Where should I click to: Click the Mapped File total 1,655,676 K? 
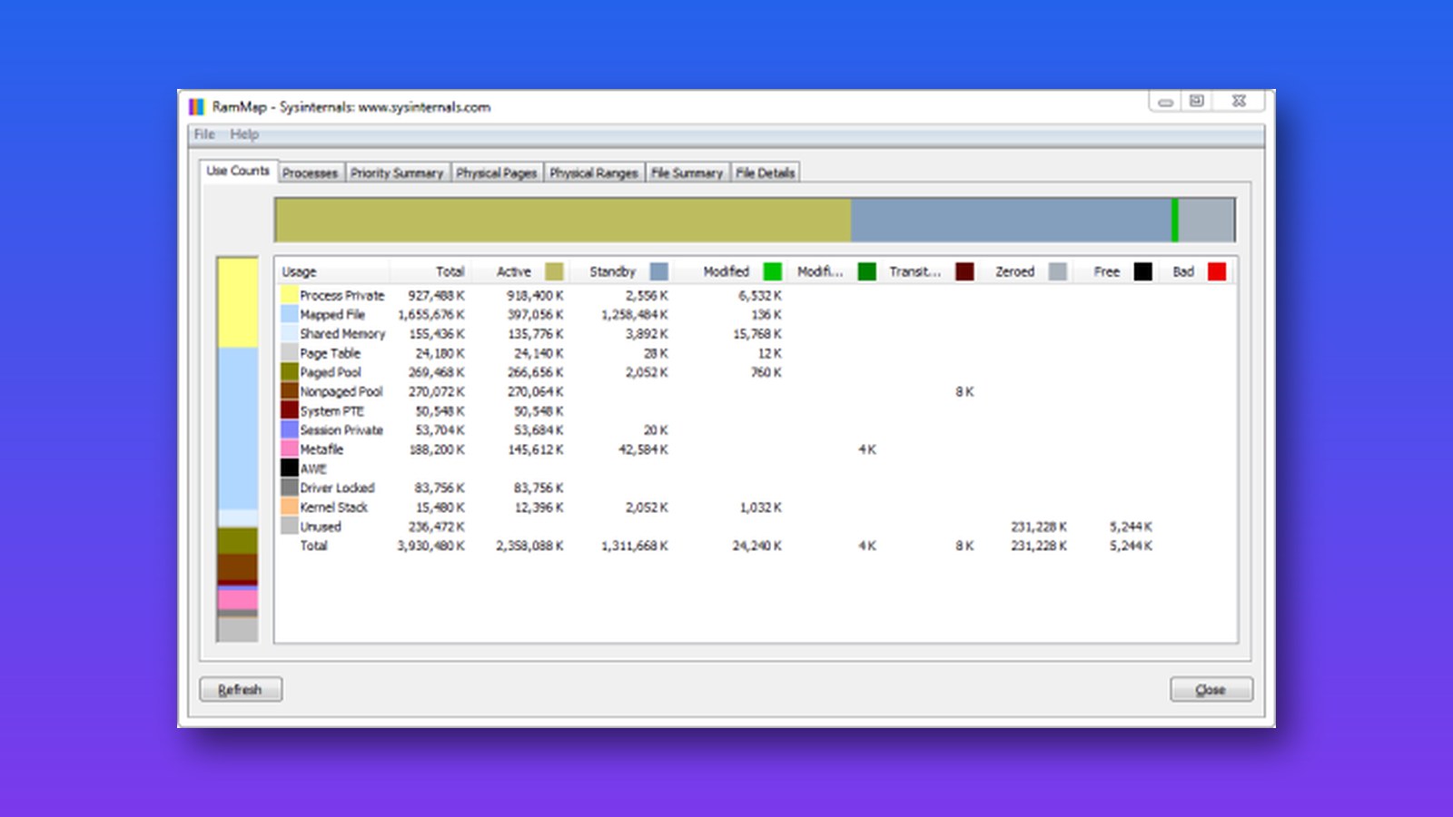pos(431,315)
